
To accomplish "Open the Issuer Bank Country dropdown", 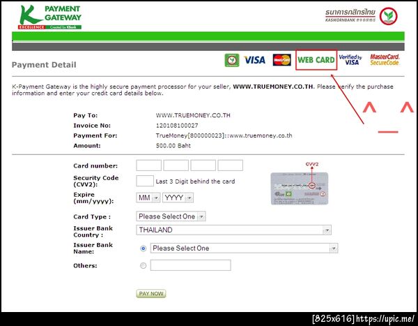I will coord(234,230).
